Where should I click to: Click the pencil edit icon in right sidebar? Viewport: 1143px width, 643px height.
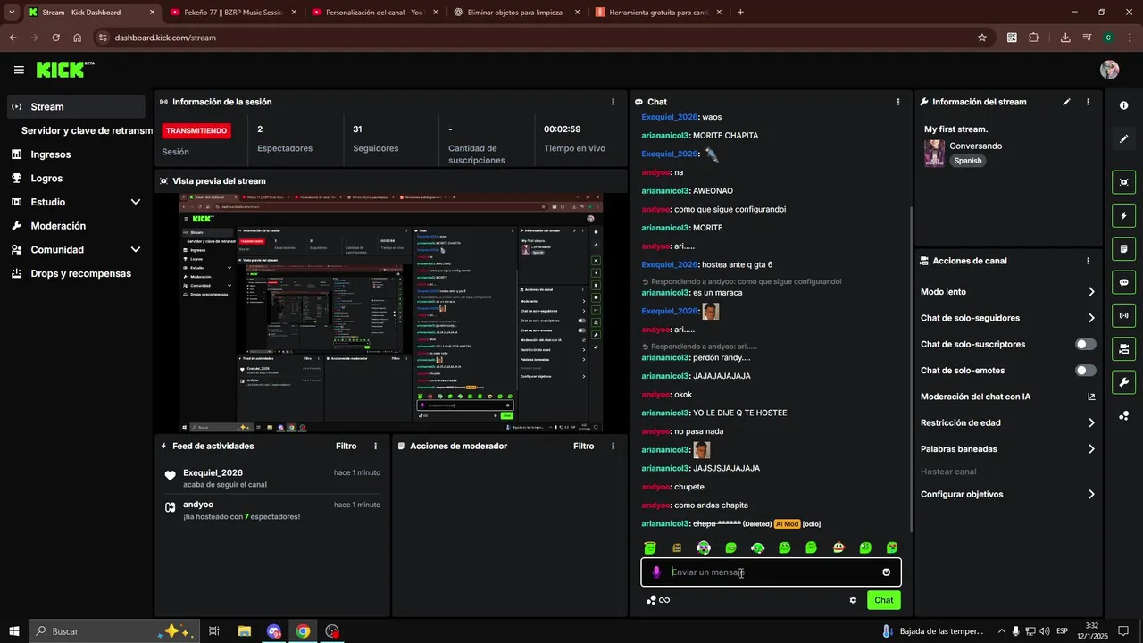[1123, 139]
